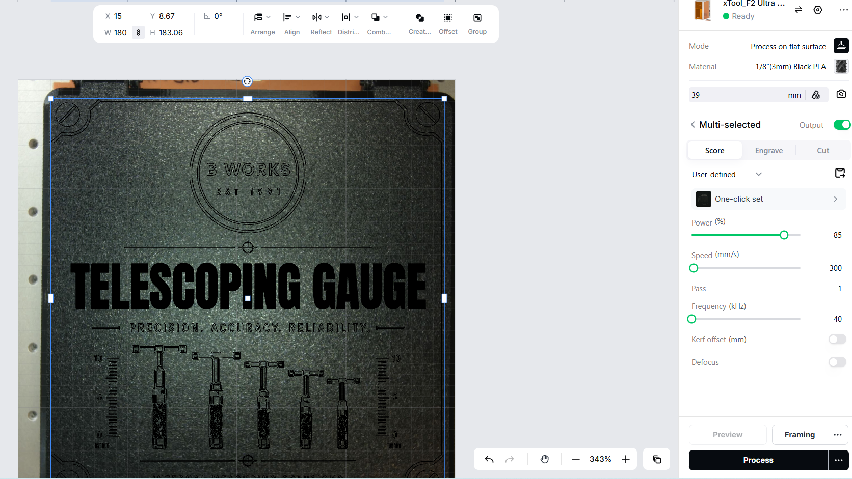Switch to the Cut tab
Screen dimensions: 852x479
(x=823, y=151)
